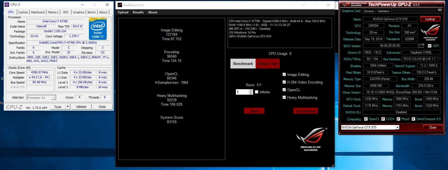Click the GPU Clock 1338 MHz value
This screenshot has width=448, height=170.
371,99
